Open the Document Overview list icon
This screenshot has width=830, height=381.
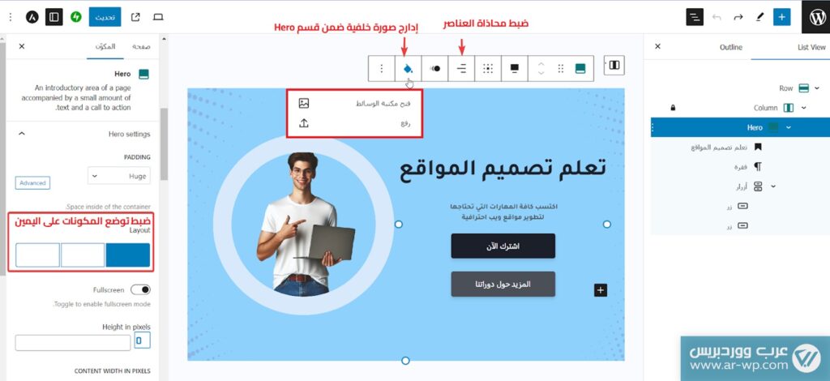coord(695,17)
